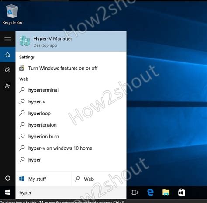This screenshot has width=207, height=203.
Task: Switch to the Web filter
Action: 99,179
